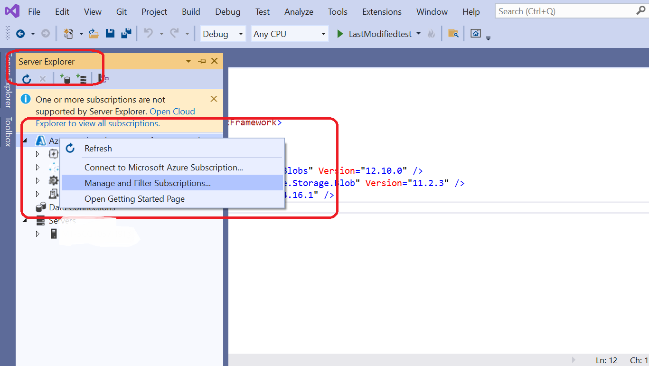Viewport: 649px width, 366px height.
Task: Expand the computer tower node under Servers
Action: click(38, 234)
